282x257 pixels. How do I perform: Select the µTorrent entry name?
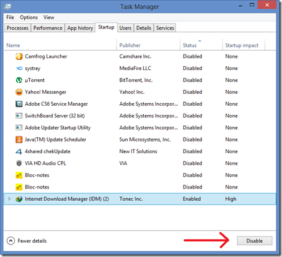click(x=35, y=80)
